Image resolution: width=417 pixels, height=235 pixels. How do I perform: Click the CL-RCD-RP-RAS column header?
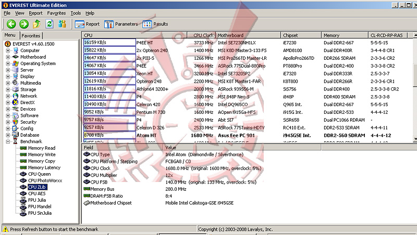[388, 35]
